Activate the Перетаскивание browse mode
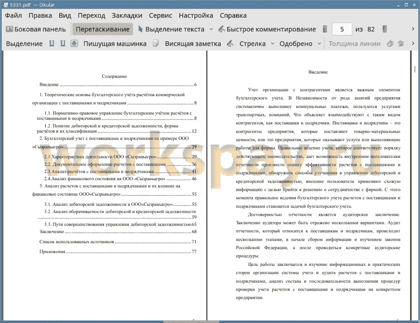This screenshot has height=323, width=420. point(102,29)
